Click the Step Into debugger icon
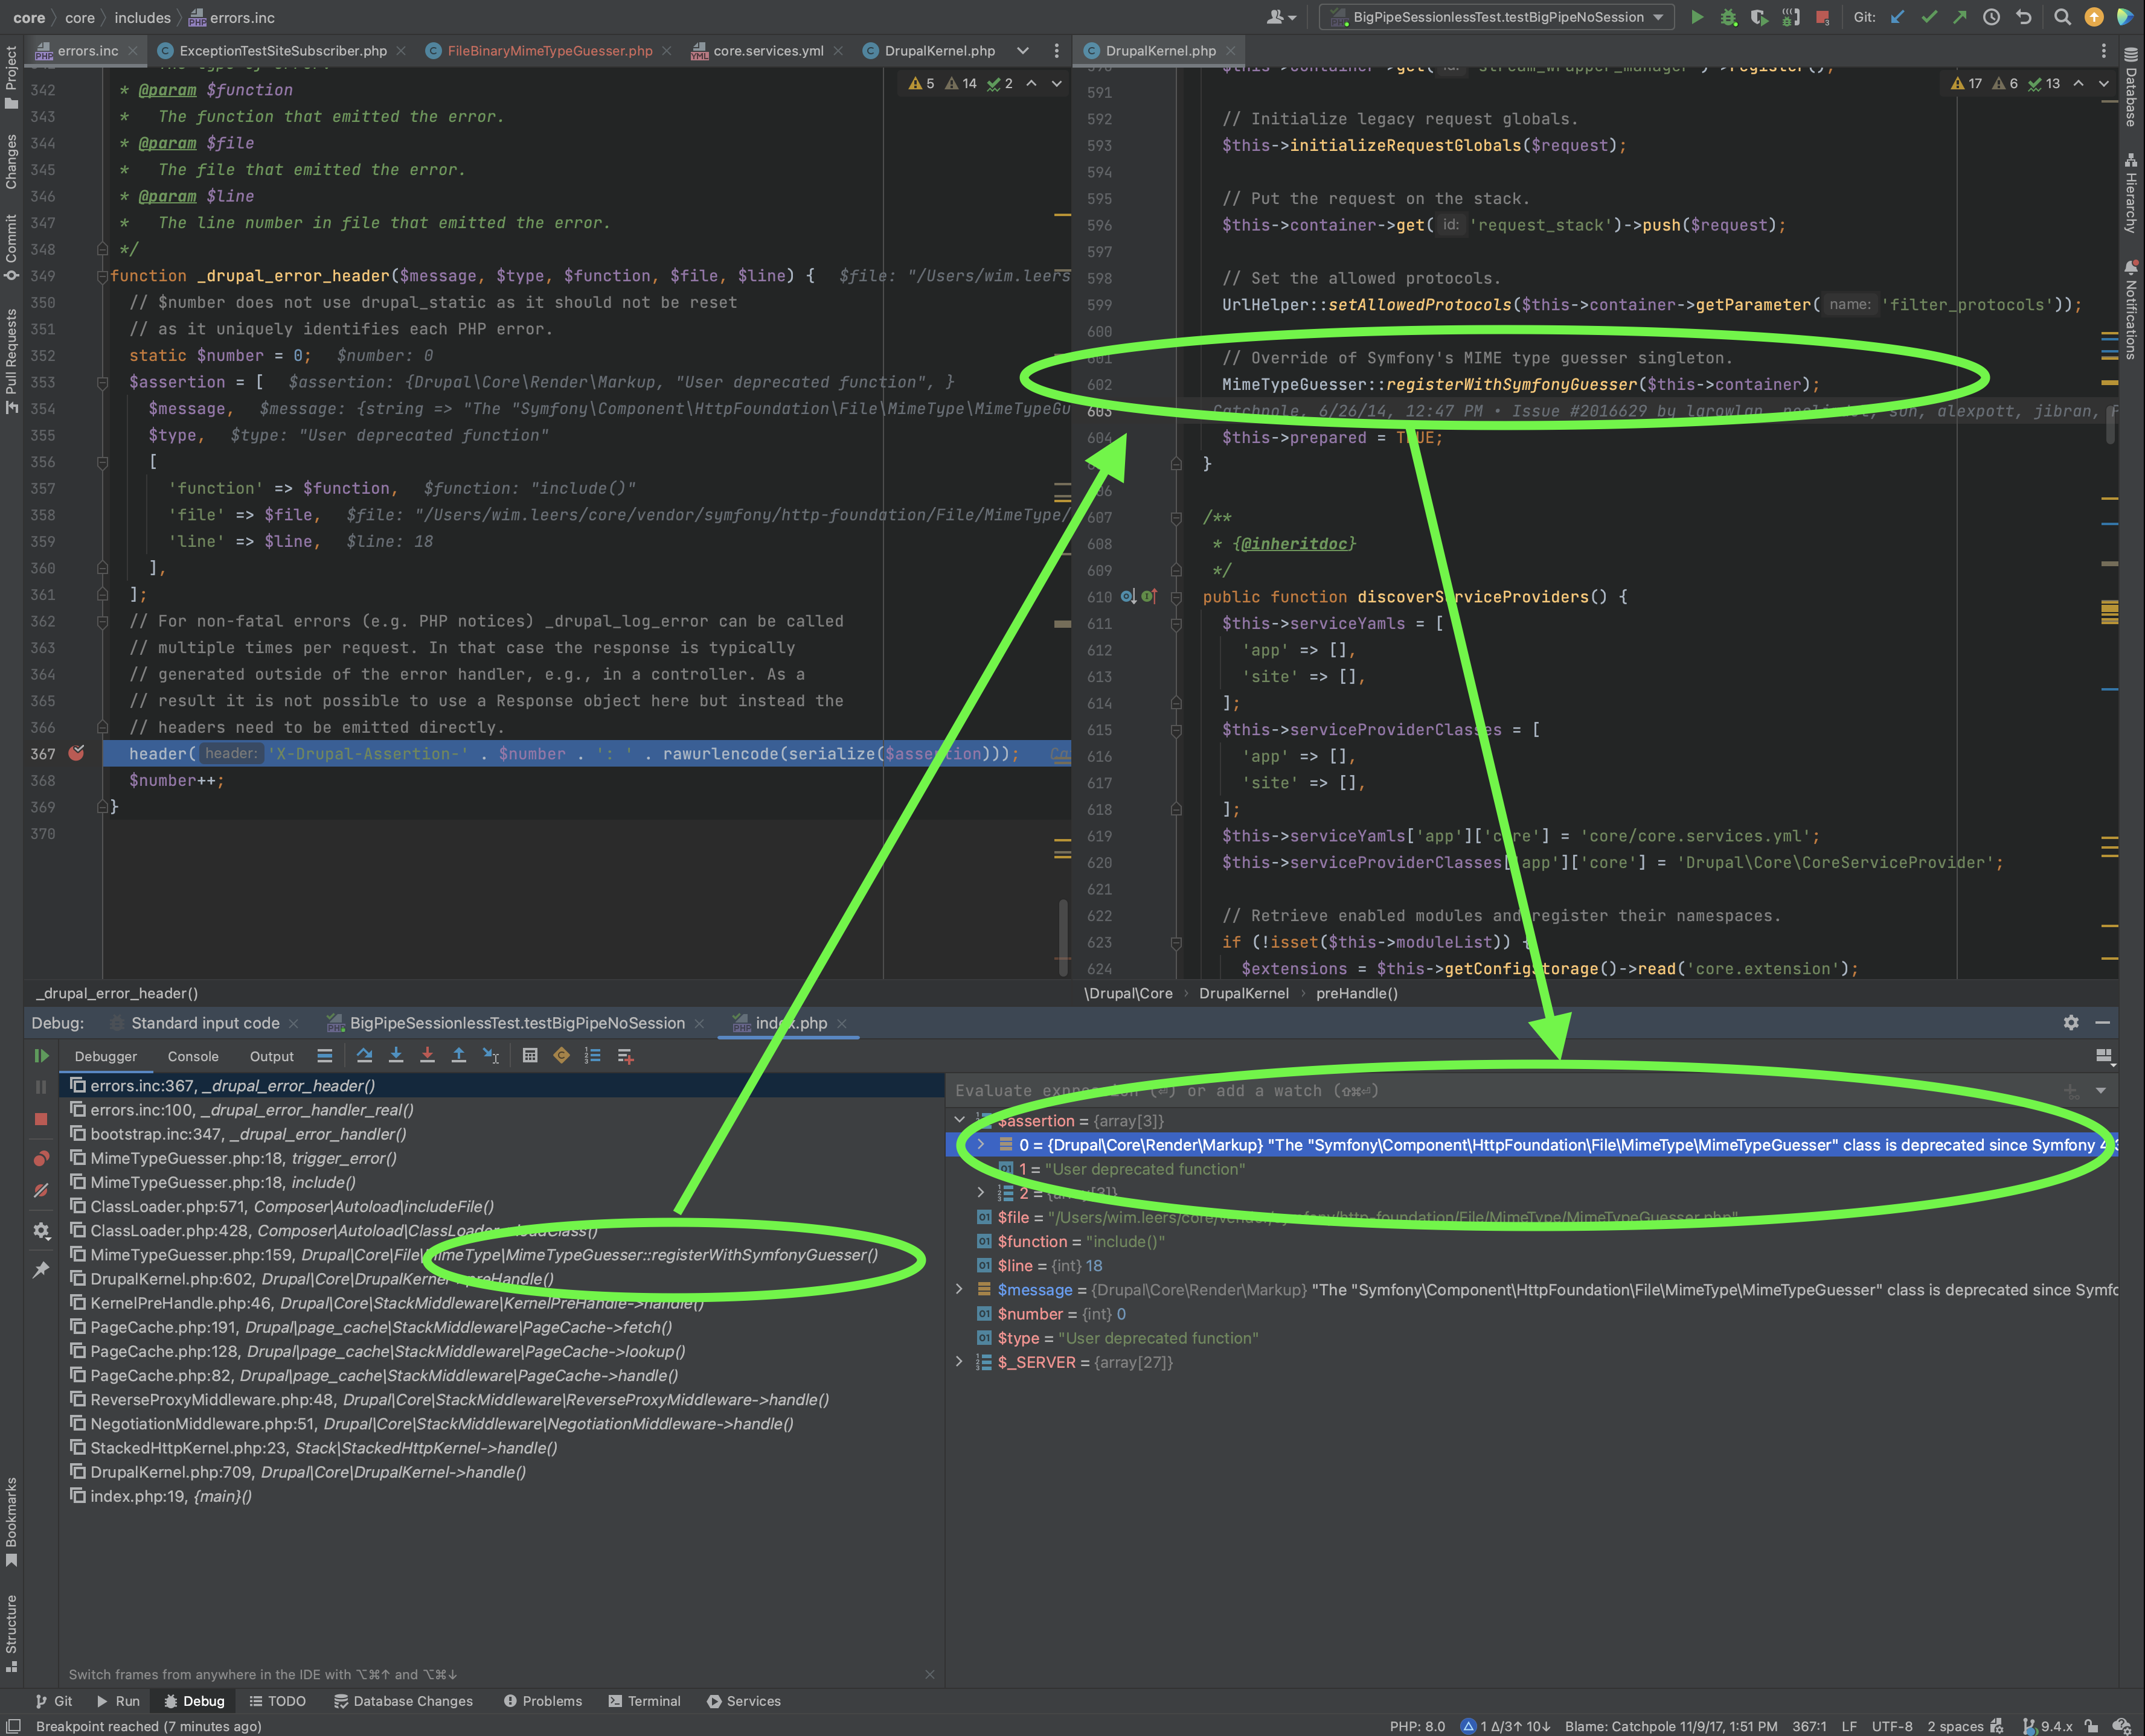The width and height of the screenshot is (2145, 1736). click(x=396, y=1056)
